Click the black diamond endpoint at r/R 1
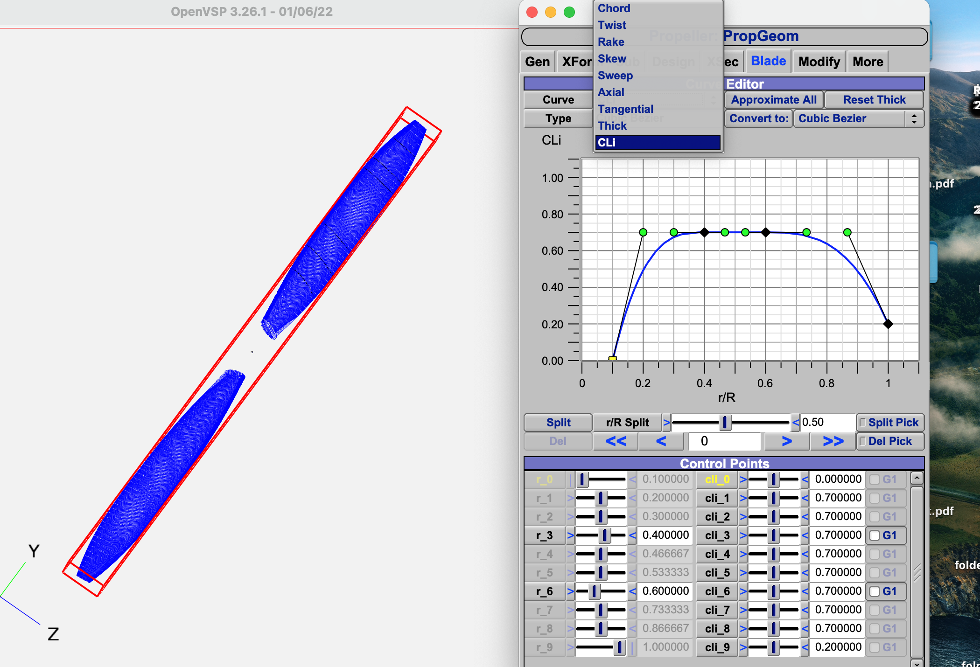This screenshot has height=667, width=980. (888, 324)
